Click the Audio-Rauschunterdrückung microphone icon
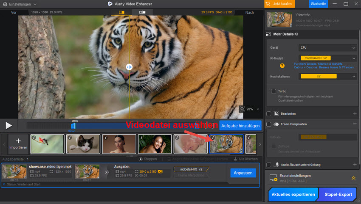 pyautogui.click(x=277, y=165)
